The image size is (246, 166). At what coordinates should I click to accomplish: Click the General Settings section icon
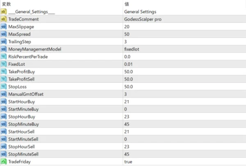[x=4, y=11]
